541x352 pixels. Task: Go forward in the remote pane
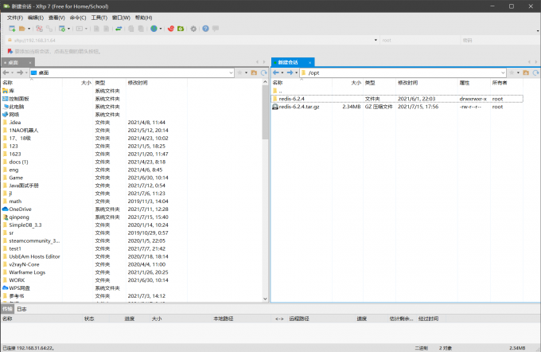tap(290, 72)
